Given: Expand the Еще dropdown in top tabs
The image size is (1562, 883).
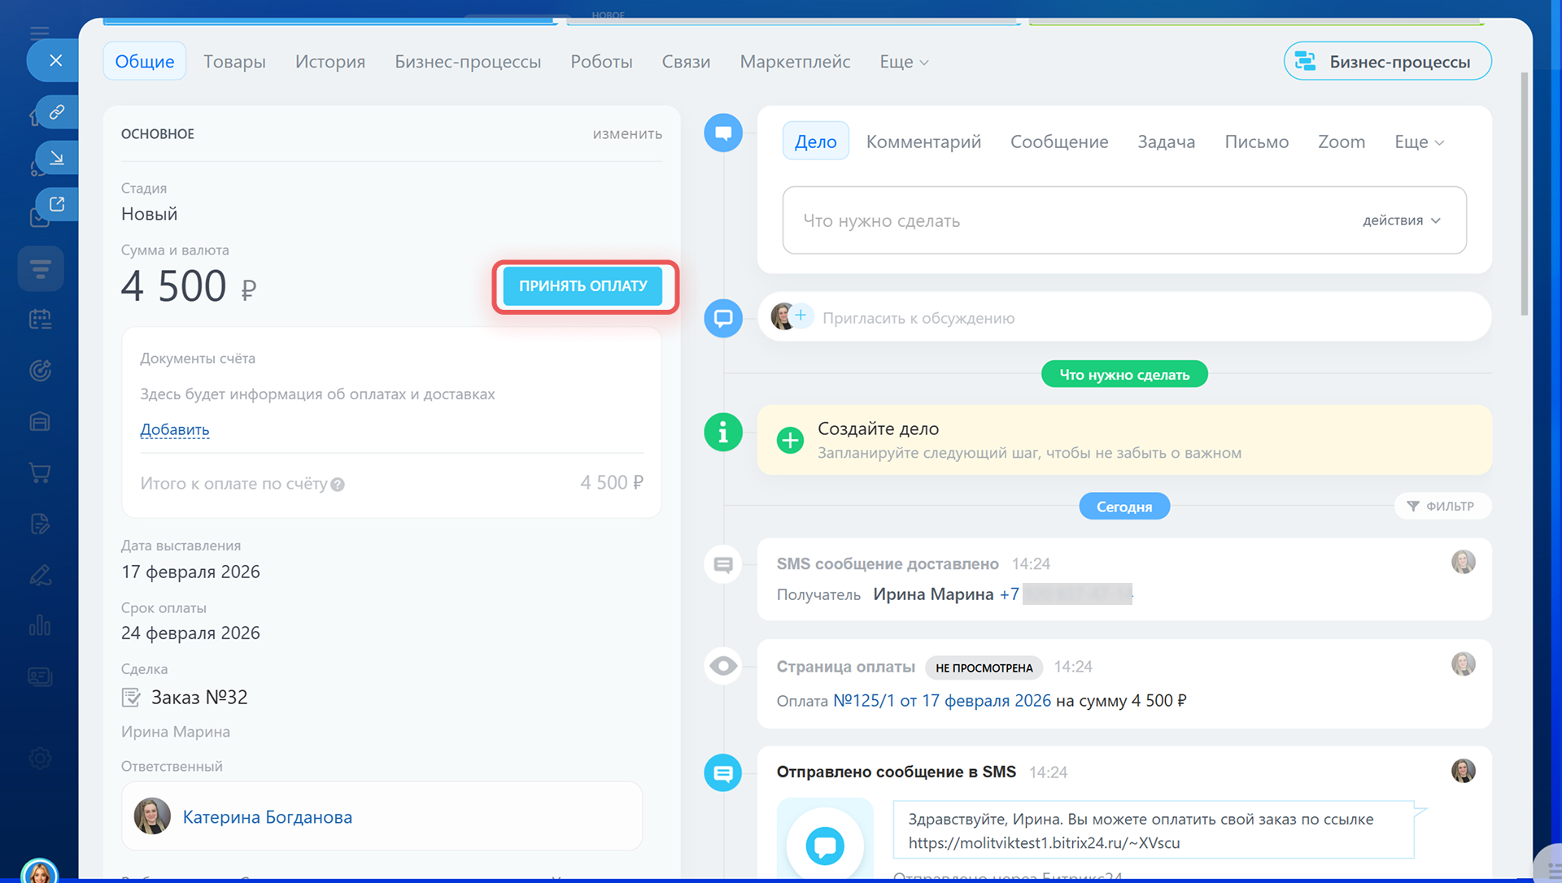Looking at the screenshot, I should tap(903, 62).
